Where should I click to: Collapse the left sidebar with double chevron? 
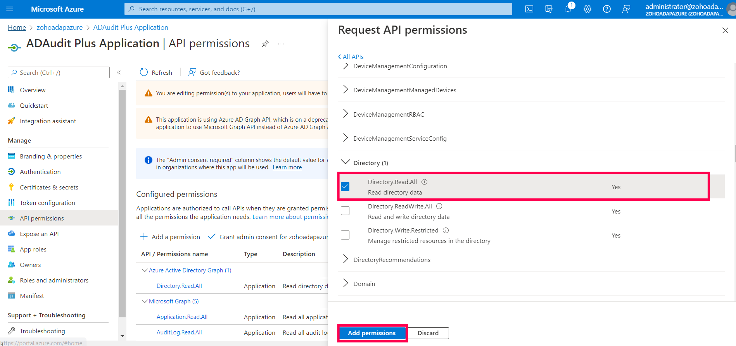pos(119,72)
